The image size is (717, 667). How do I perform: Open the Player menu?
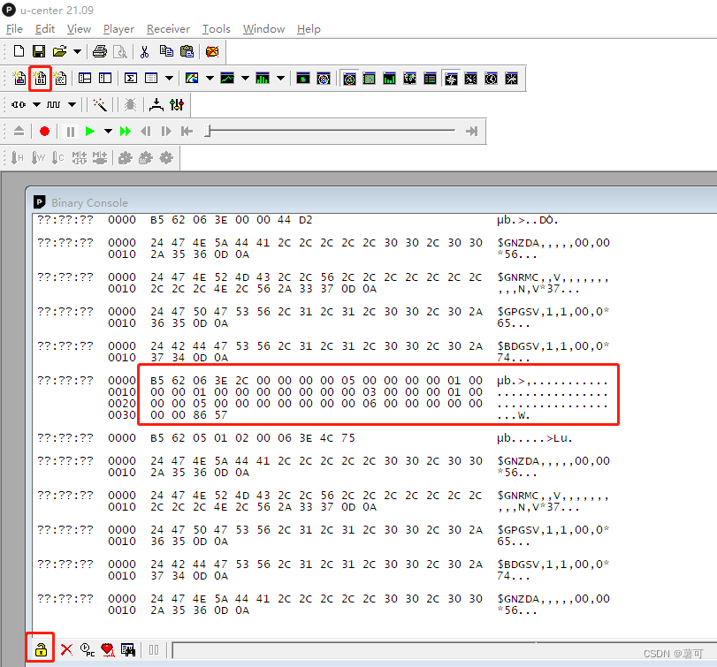tap(118, 29)
